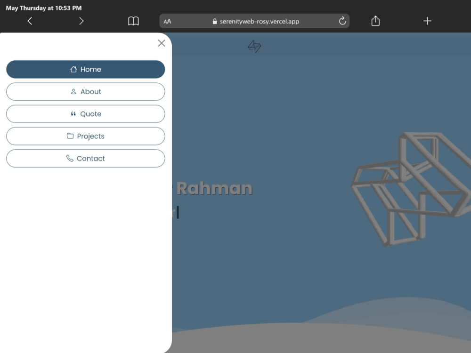
Task: Open the share sheet icon
Action: pyautogui.click(x=375, y=21)
